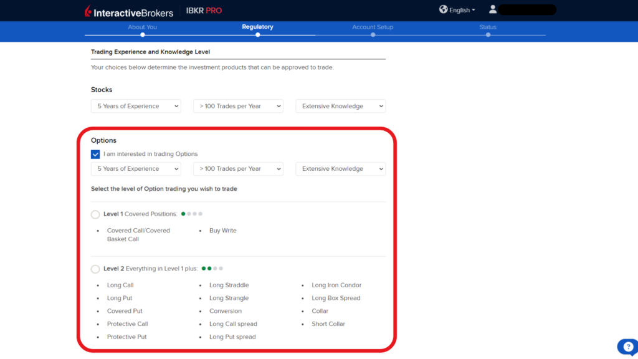Click the Conversion list item
The height and width of the screenshot is (359, 638).
tap(226, 311)
